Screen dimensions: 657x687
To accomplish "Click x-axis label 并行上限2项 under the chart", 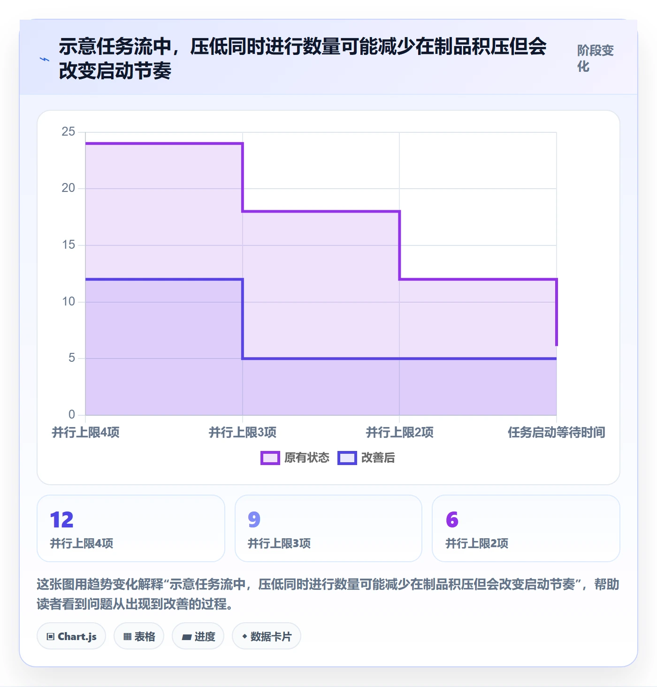I will coord(400,432).
